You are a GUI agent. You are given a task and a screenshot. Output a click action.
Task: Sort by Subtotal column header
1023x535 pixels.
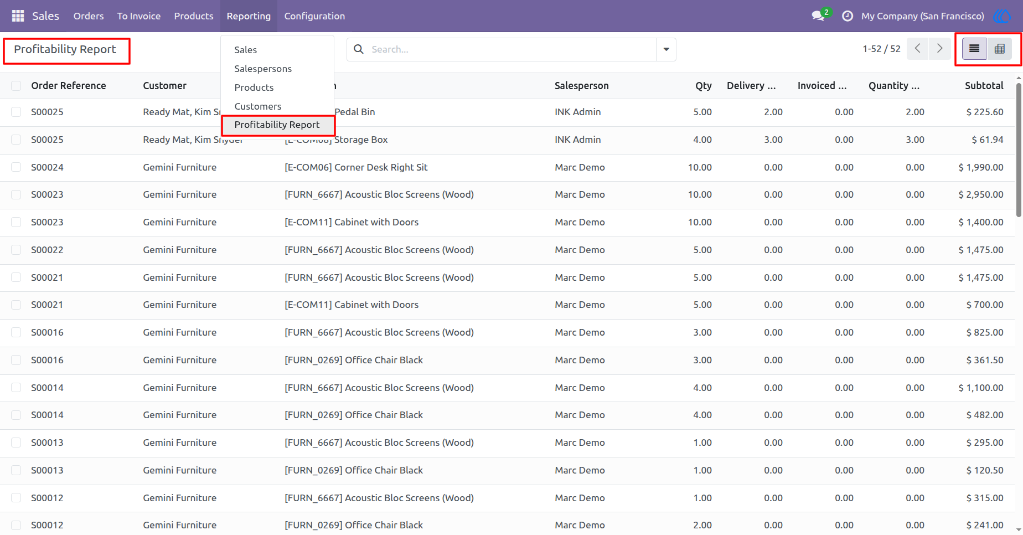[x=984, y=86]
